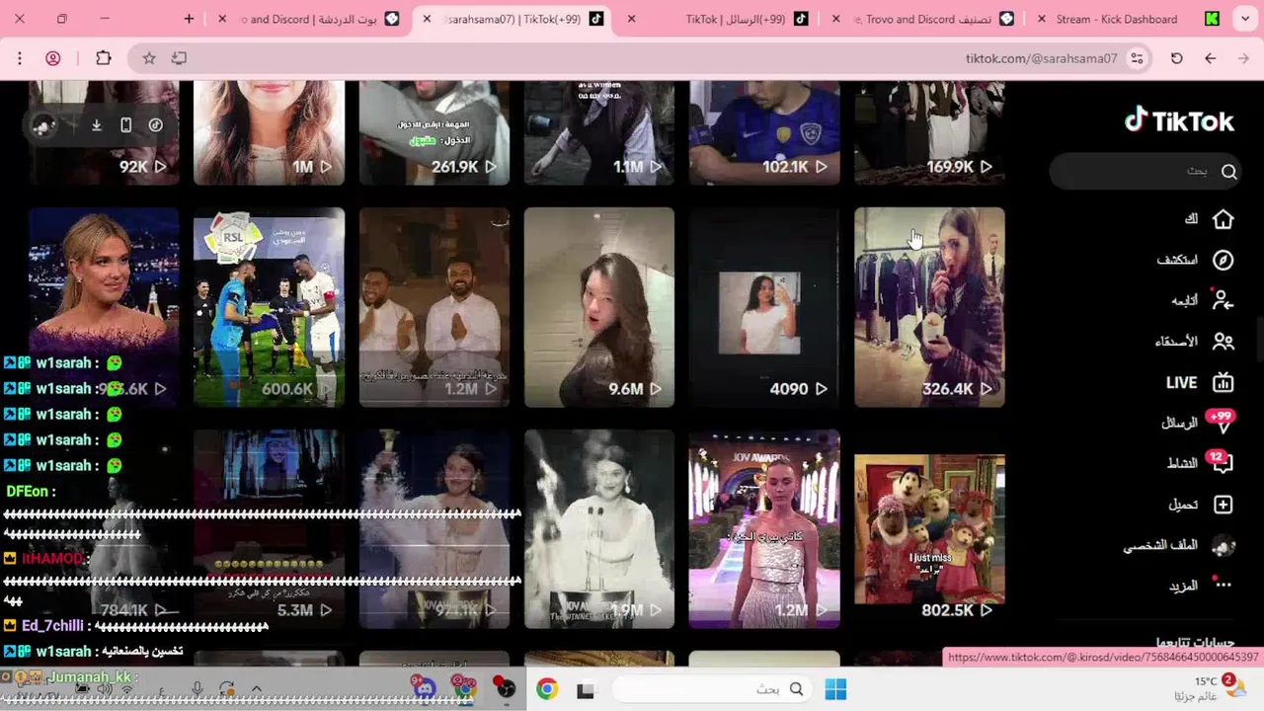Expand the browser tab search dropdown

coord(1244,19)
